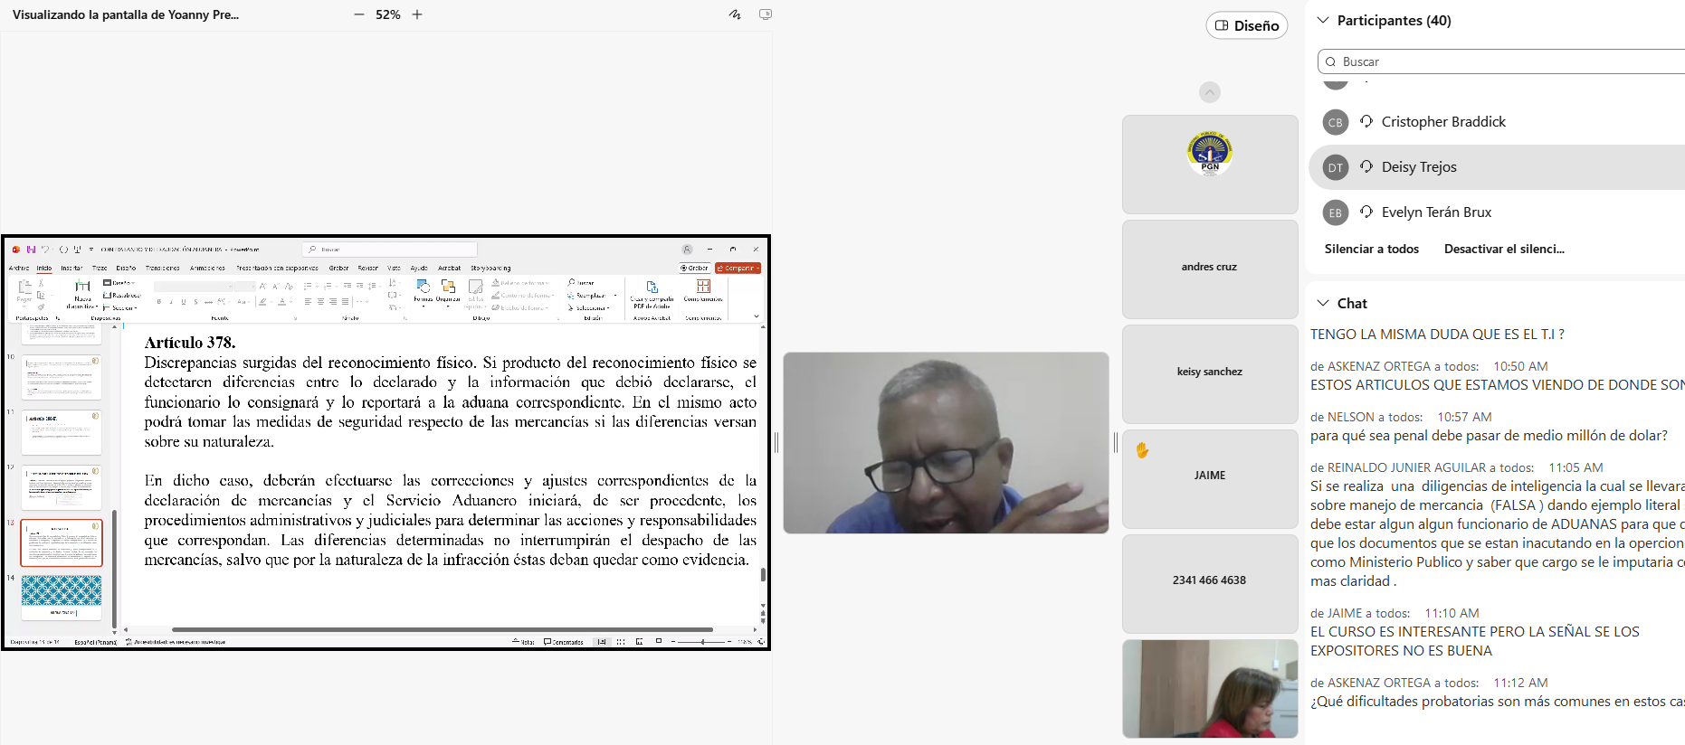
Task: Click the headset icon beside Cristopher Braddick
Action: tap(1366, 121)
